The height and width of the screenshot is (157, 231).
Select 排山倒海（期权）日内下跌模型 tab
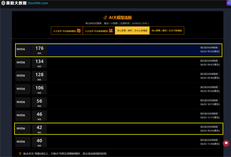pyautogui.click(x=167, y=31)
